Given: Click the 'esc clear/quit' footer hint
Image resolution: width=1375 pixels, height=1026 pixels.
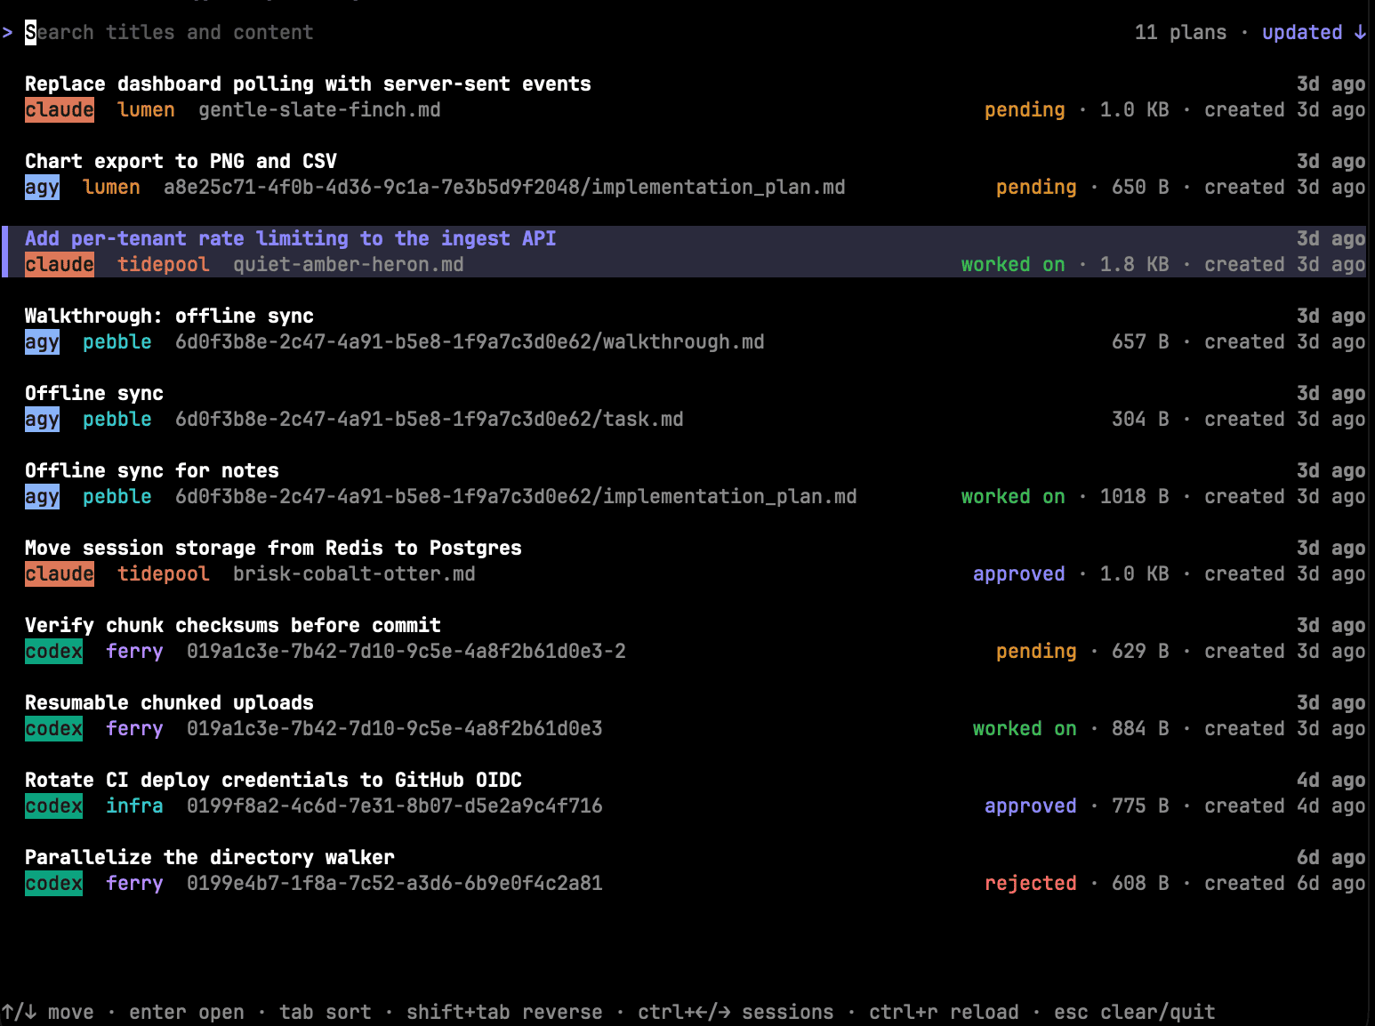Looking at the screenshot, I should 1135,1012.
